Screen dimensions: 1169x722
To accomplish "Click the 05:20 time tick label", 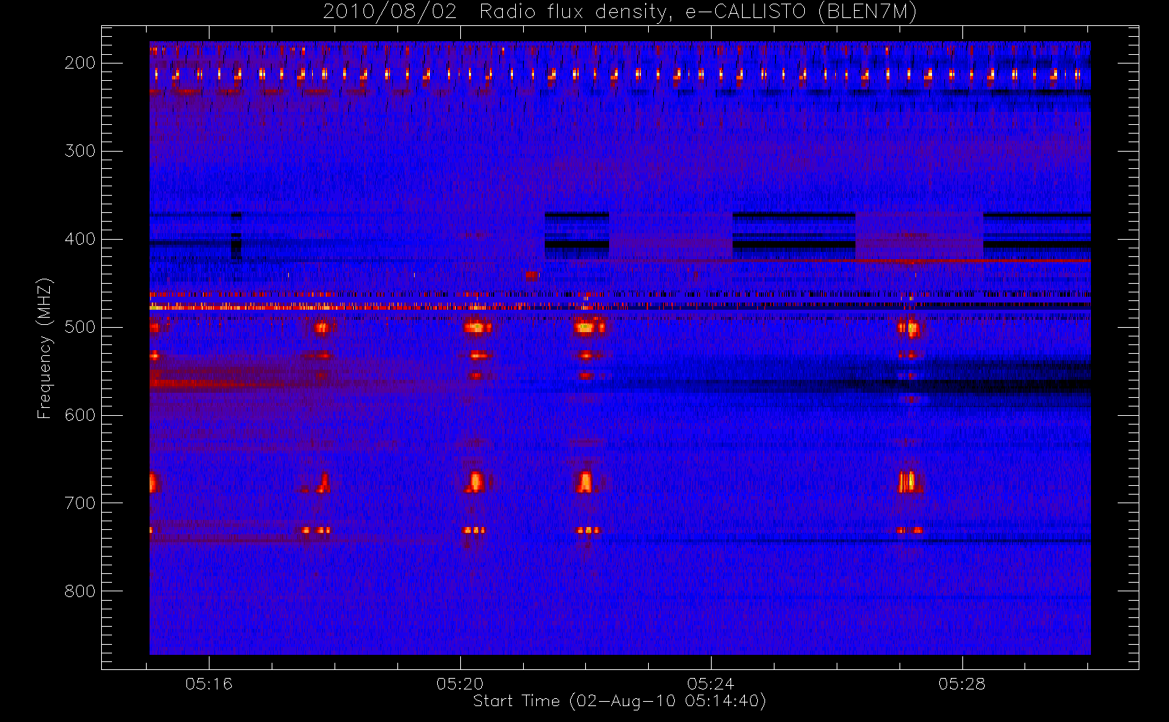I will point(460,684).
